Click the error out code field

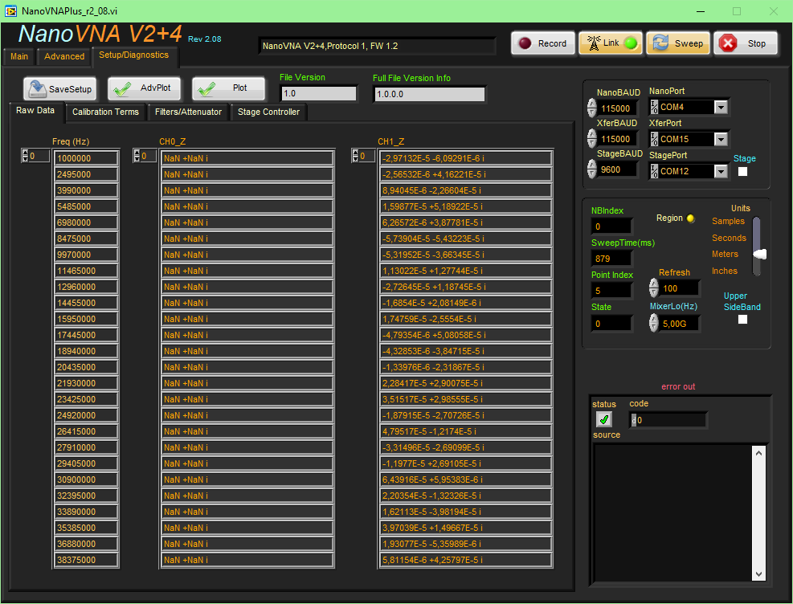[x=668, y=420]
